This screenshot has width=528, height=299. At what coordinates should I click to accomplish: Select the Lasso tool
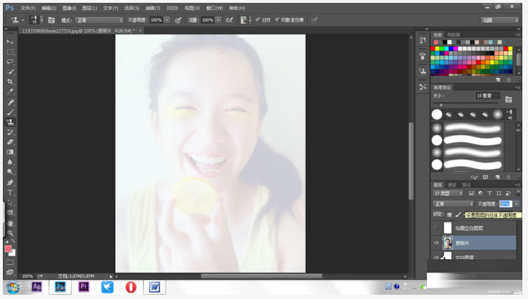tap(10, 62)
